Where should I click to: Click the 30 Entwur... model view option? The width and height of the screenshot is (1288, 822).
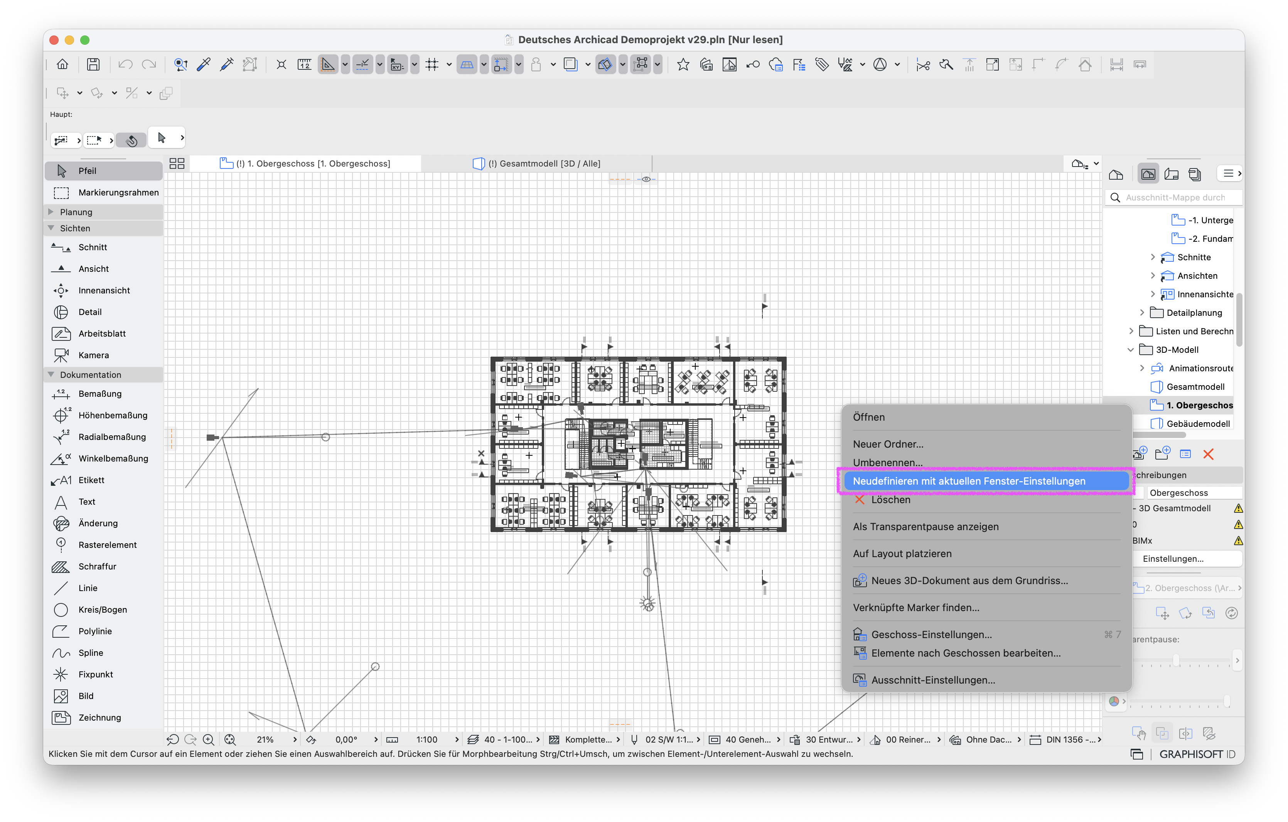coord(825,739)
